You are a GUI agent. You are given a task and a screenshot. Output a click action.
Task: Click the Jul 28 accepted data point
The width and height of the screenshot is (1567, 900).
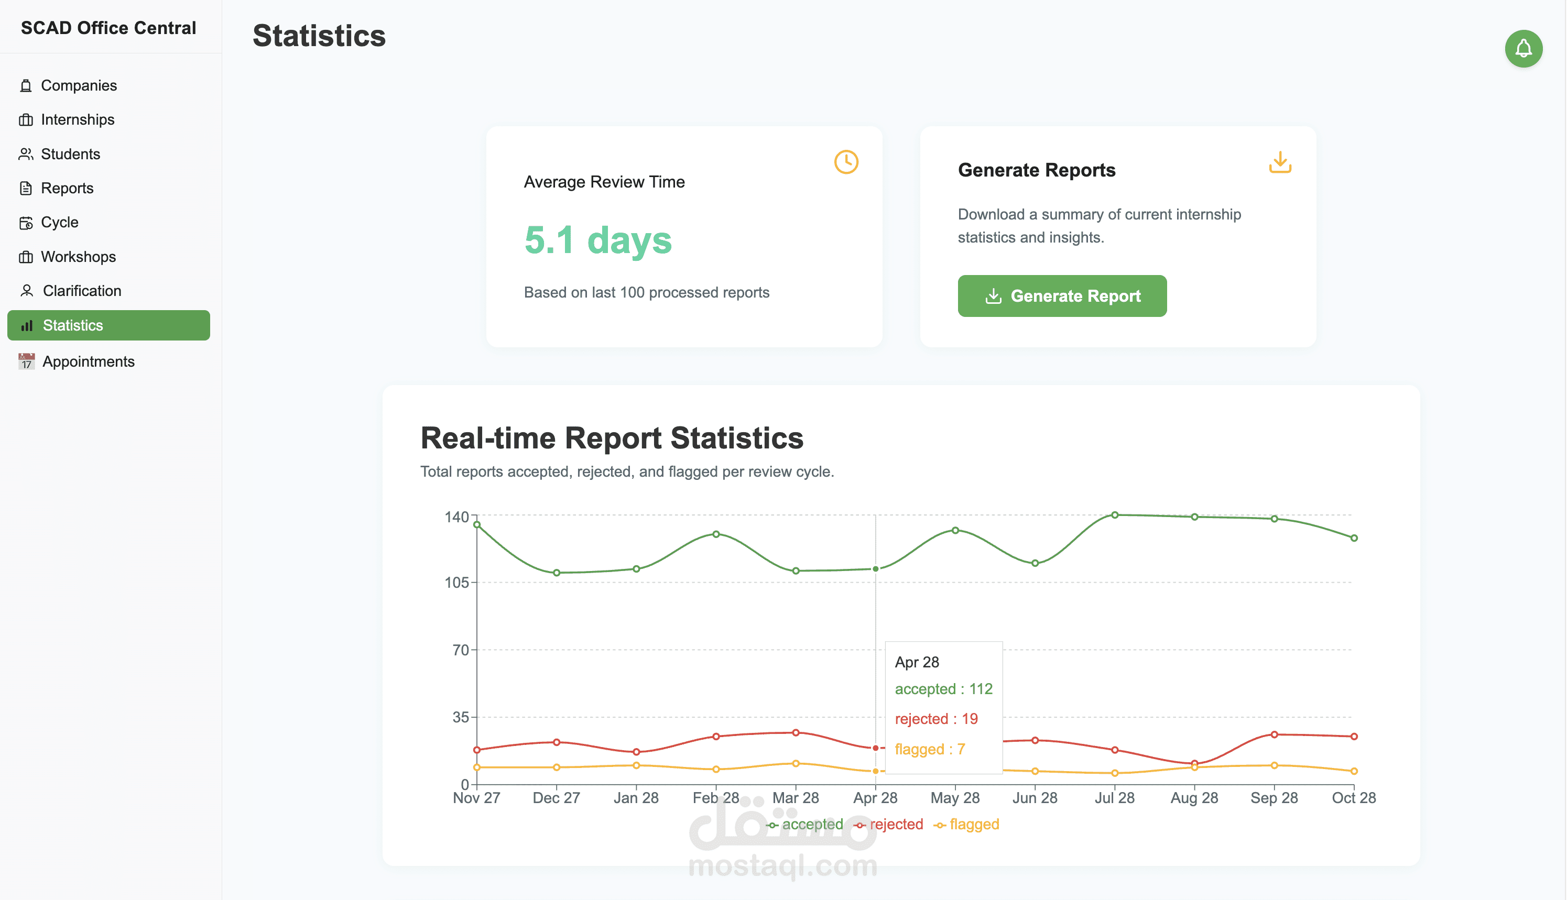click(1115, 515)
